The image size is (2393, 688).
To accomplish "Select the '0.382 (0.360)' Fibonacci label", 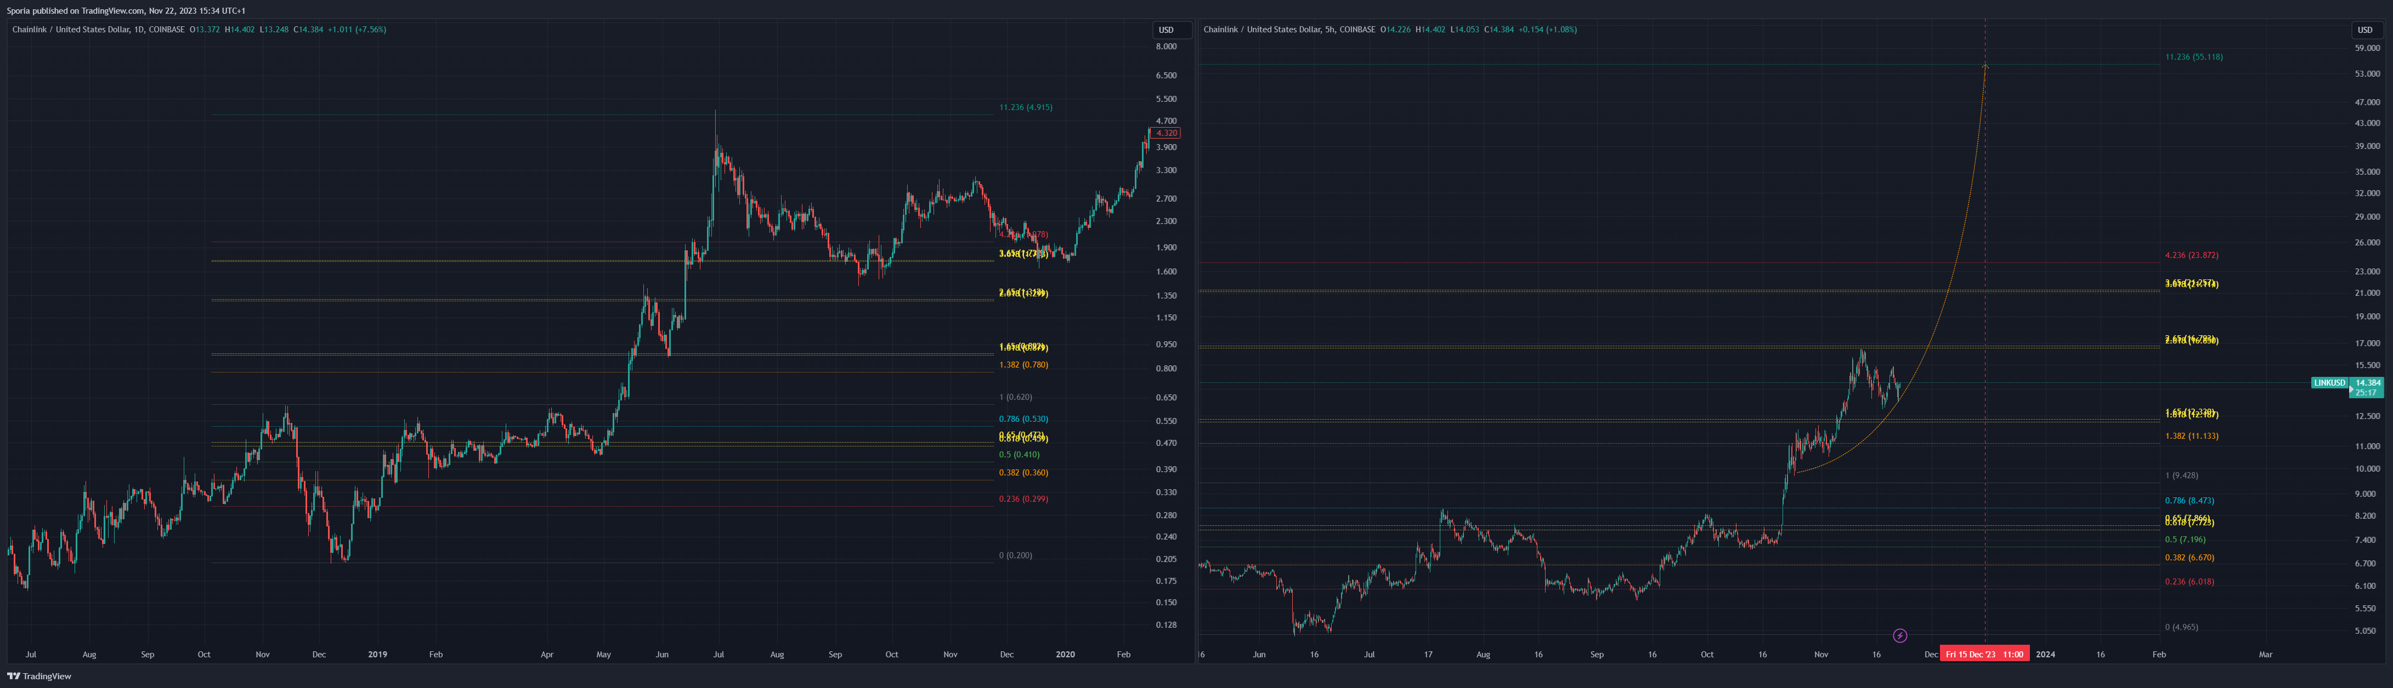I will pyautogui.click(x=1023, y=473).
